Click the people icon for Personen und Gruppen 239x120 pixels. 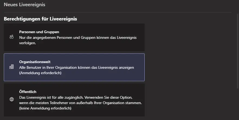coord(12,37)
